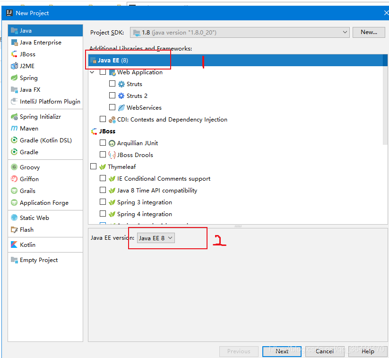Select the J2ME icon
Screen dimensions: 389x358
[x=14, y=66]
